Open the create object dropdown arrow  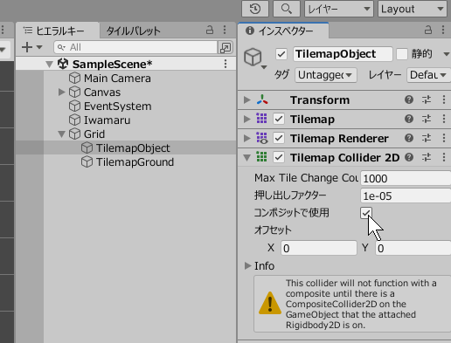tap(39, 47)
